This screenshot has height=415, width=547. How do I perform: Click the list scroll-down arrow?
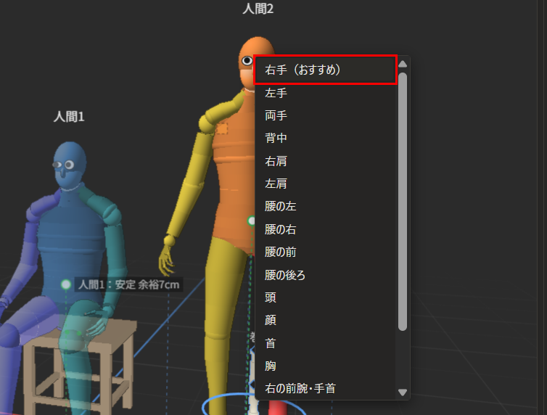point(403,393)
